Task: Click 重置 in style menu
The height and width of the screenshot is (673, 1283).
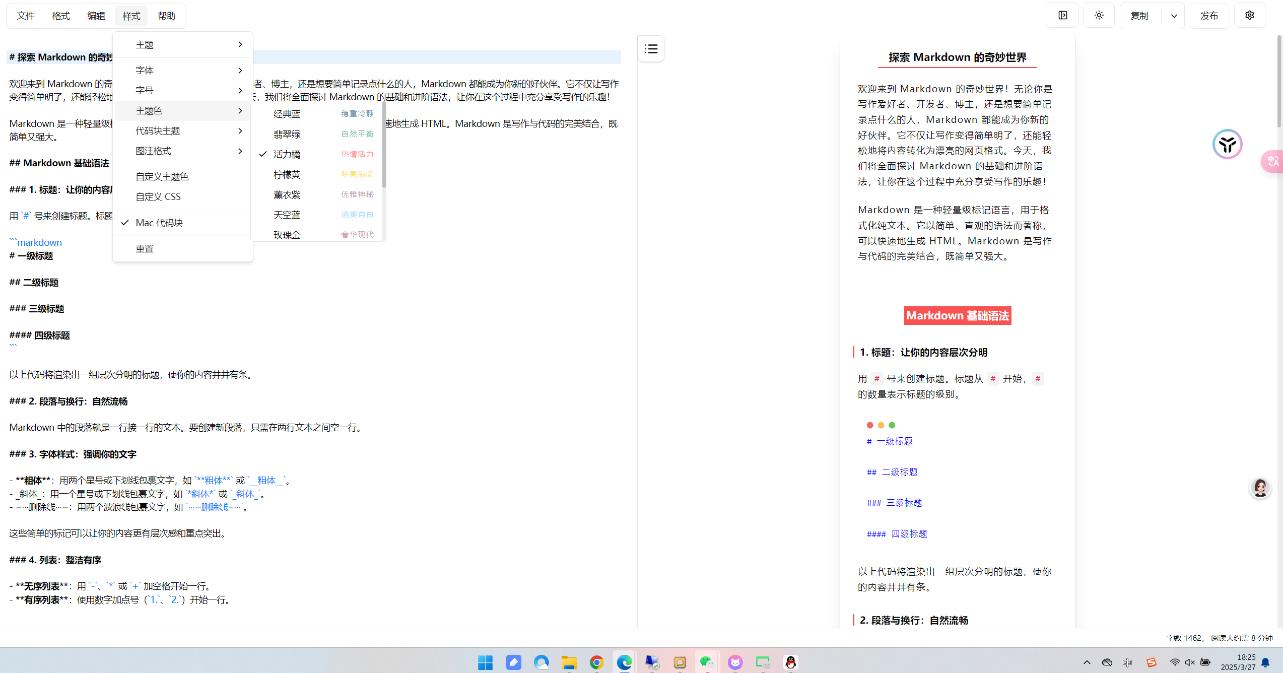Action: click(183, 248)
